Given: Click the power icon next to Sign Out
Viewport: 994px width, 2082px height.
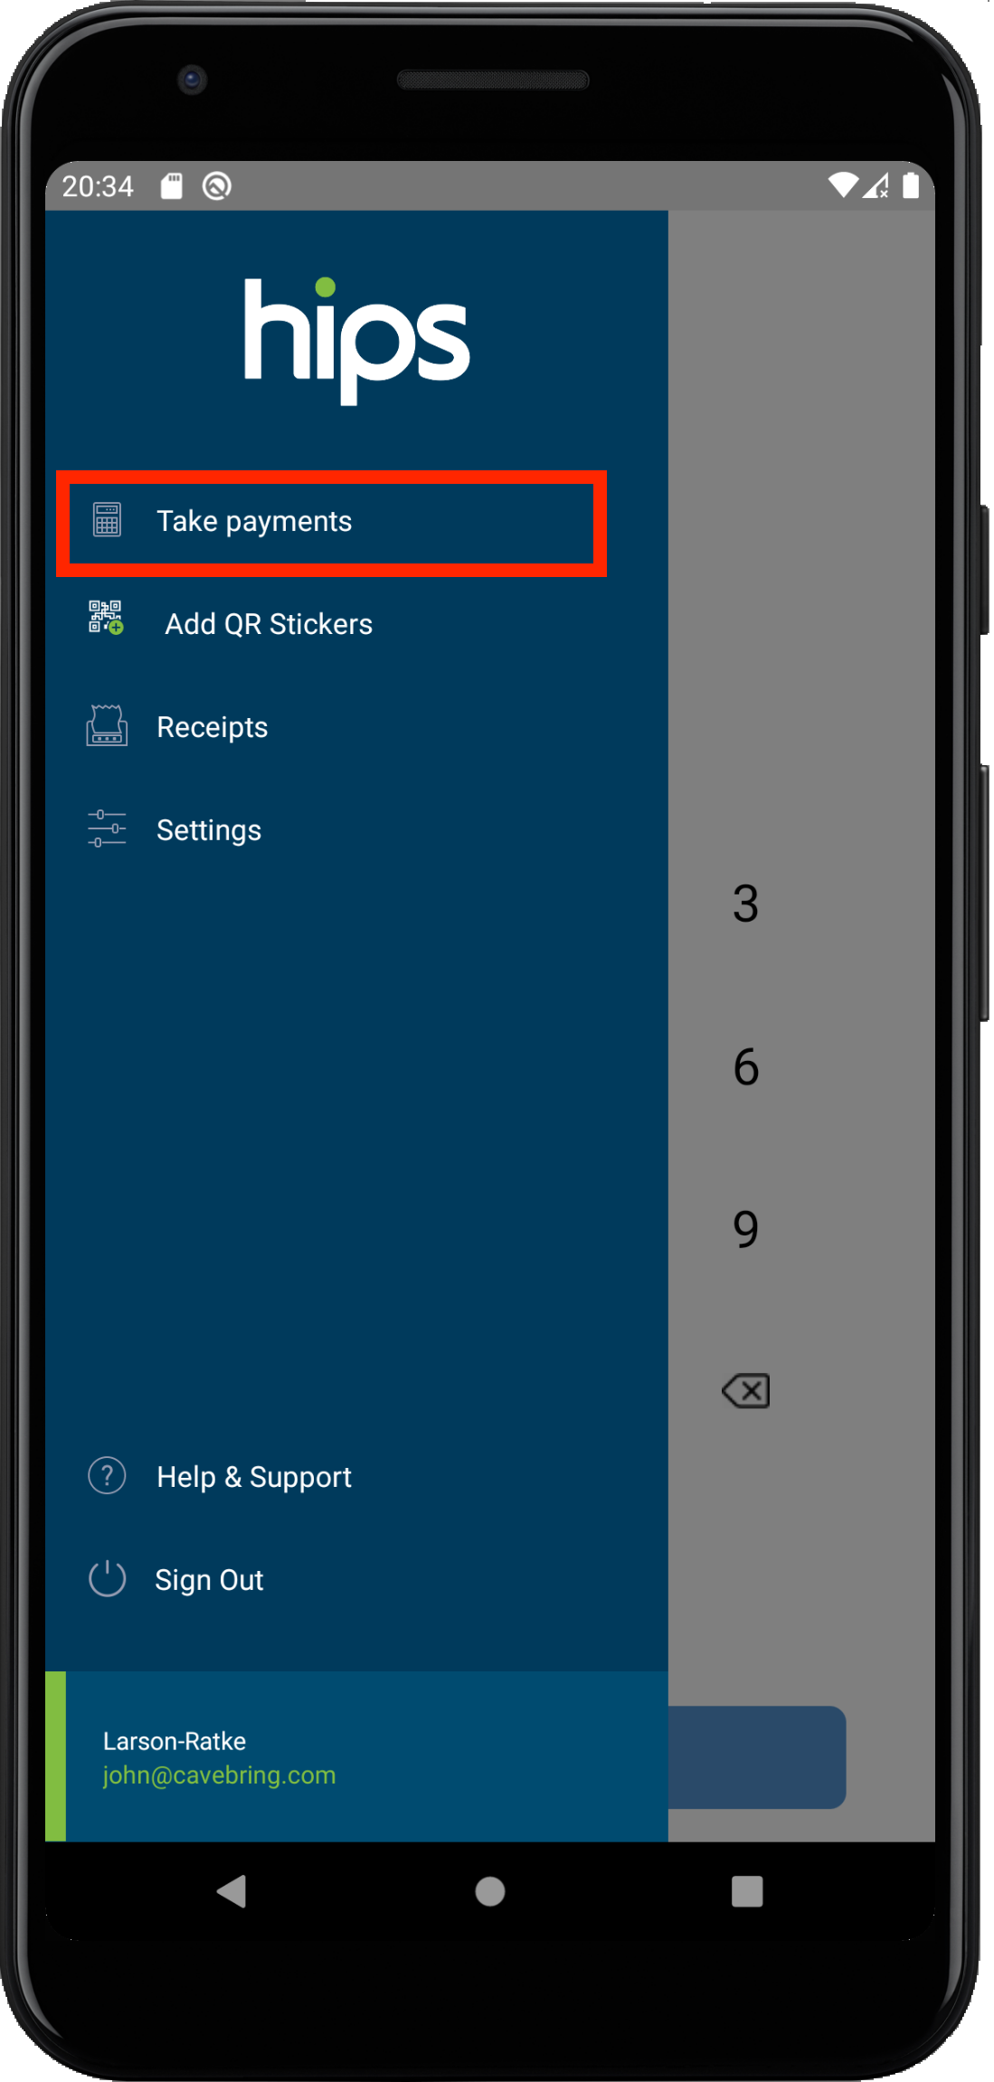Looking at the screenshot, I should point(107,1578).
